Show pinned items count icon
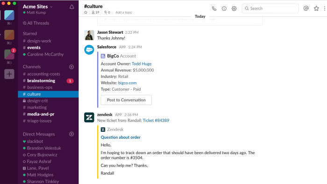The image size is (327, 184). pyautogui.click(x=107, y=13)
